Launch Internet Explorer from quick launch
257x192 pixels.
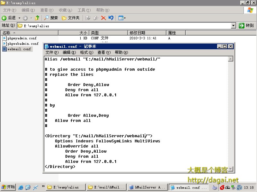[x=21, y=188]
